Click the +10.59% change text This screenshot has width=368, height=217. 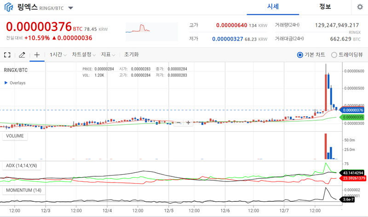(x=37, y=38)
